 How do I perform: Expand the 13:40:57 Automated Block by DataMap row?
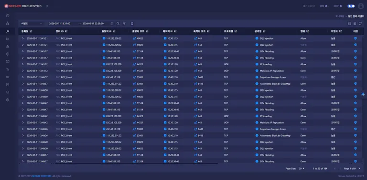(x=23, y=83)
